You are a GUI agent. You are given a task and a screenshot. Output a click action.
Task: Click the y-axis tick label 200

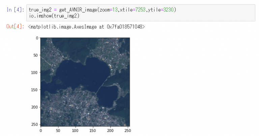pyautogui.click(x=34, y=107)
